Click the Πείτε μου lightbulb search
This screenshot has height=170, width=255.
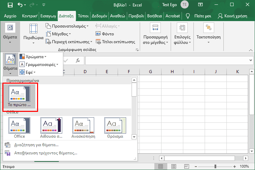(199, 16)
